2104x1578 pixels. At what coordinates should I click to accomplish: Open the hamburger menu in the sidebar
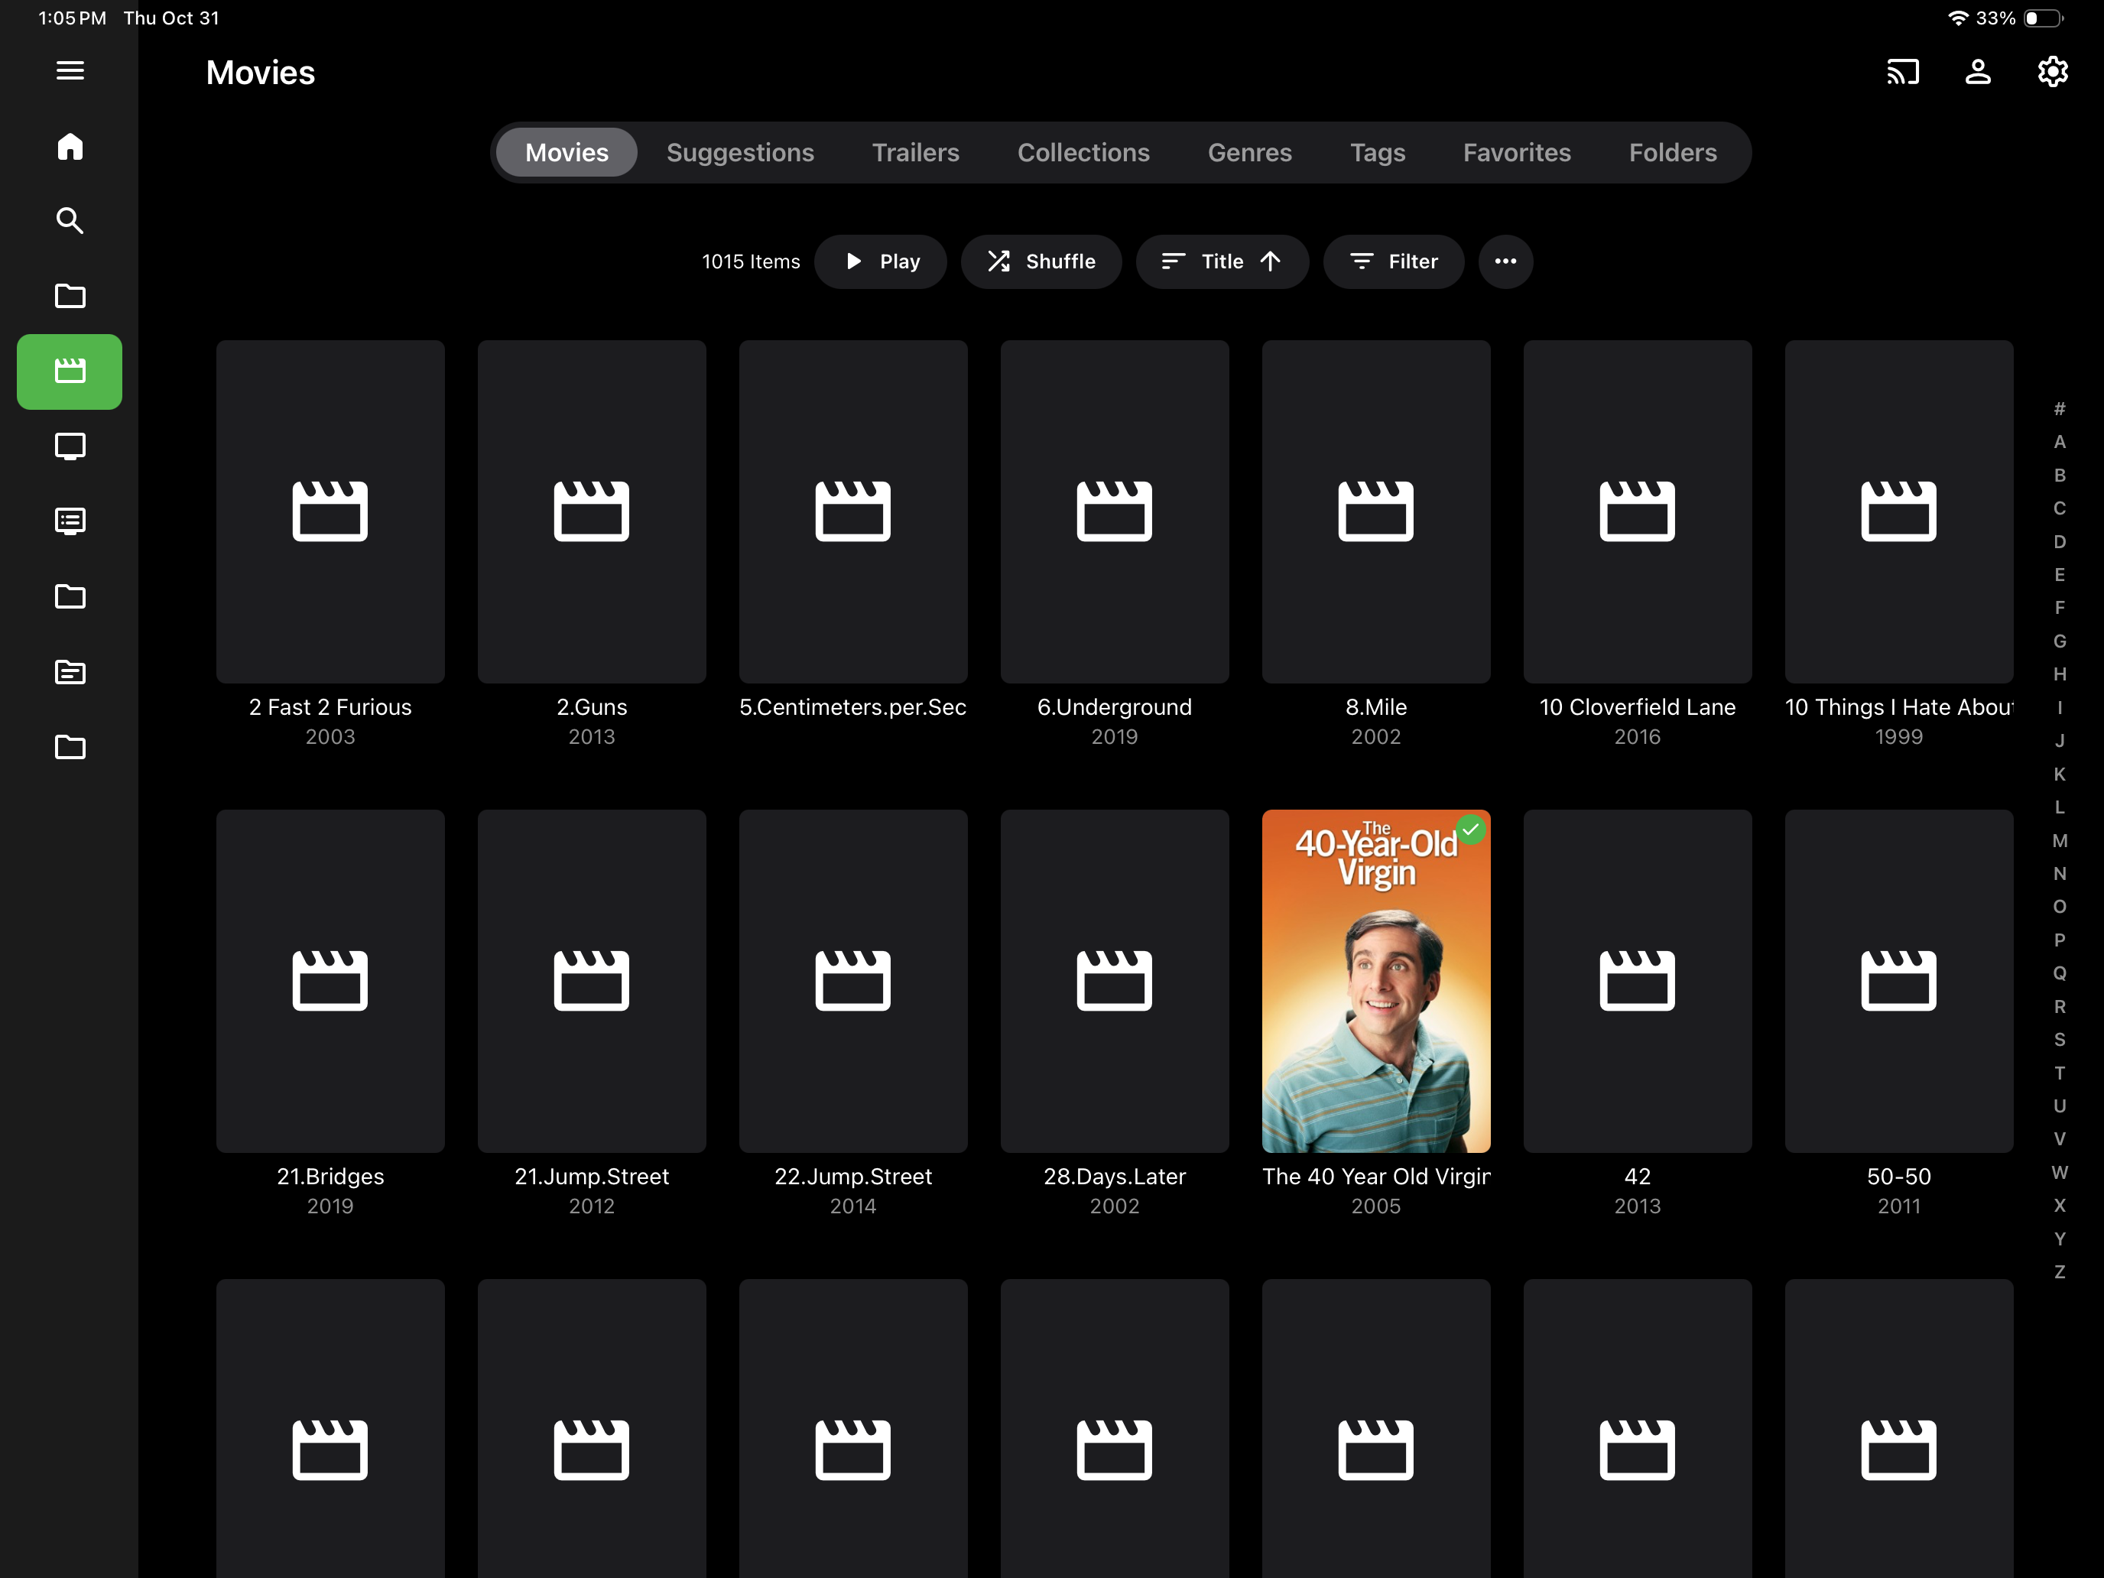(x=70, y=70)
